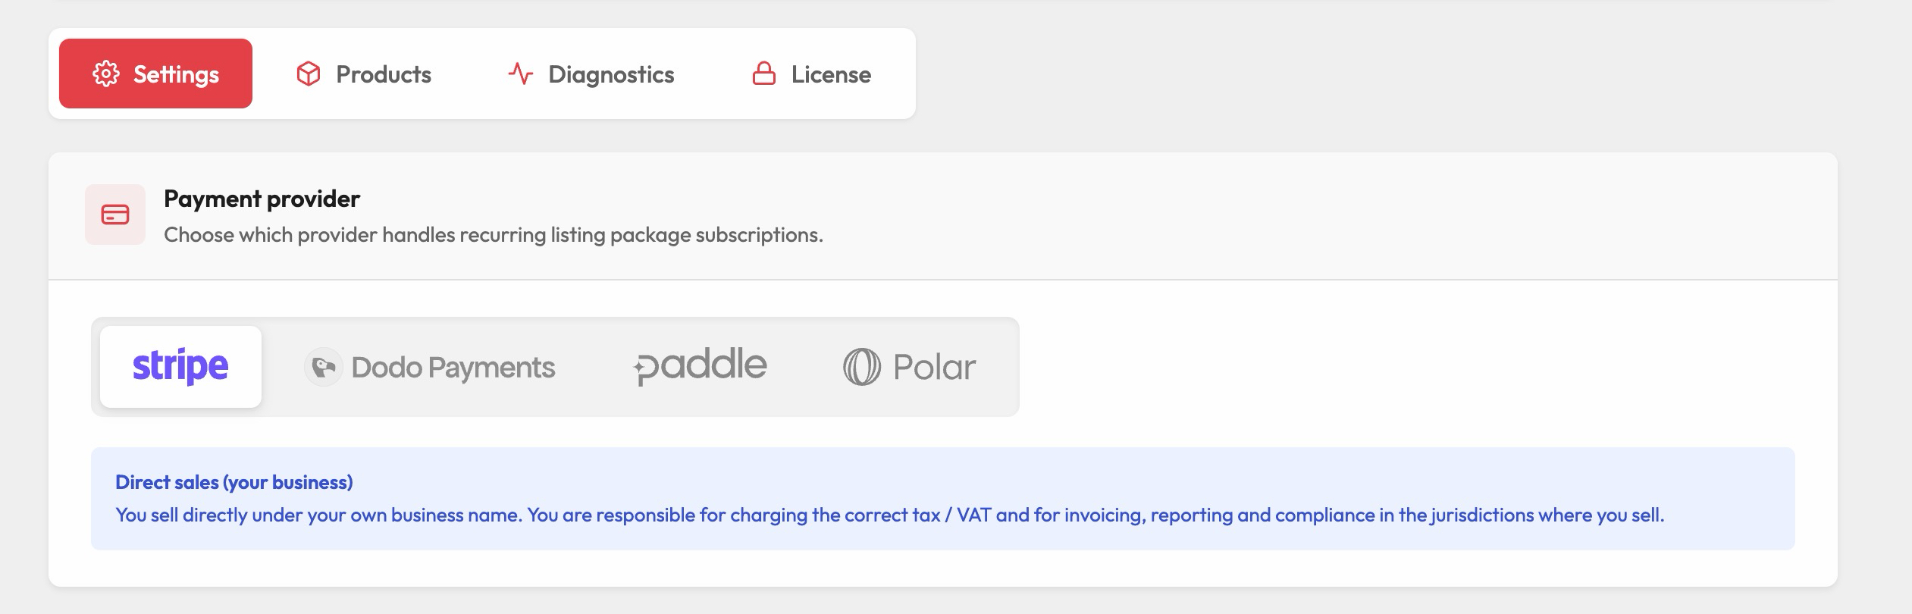Screen dimensions: 1912x614
Task: Click the pulse icon beside Diagnostics
Action: tap(521, 74)
